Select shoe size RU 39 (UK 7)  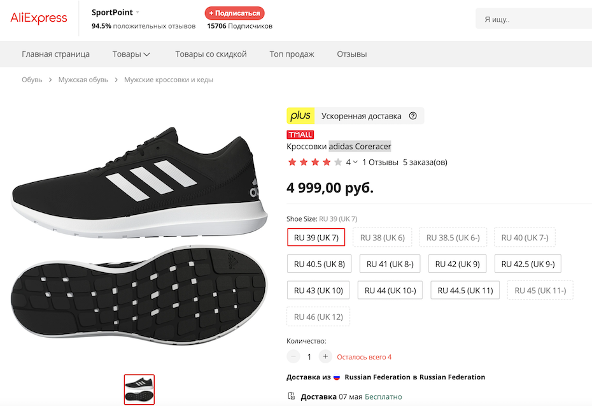pyautogui.click(x=316, y=238)
